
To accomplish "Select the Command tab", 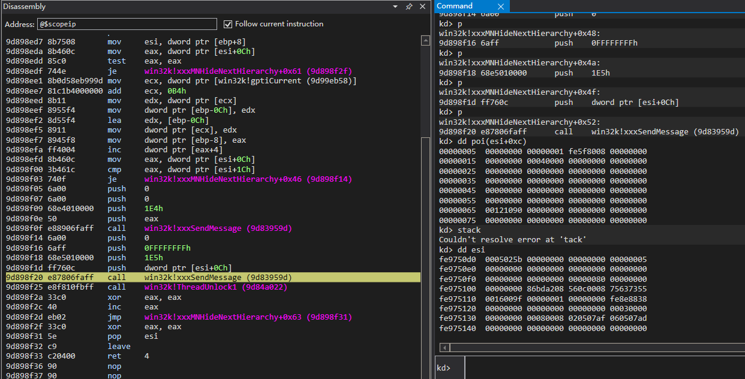I will pyautogui.click(x=455, y=6).
